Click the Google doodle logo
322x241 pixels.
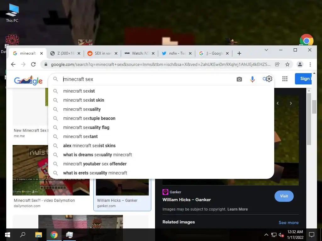click(28, 80)
